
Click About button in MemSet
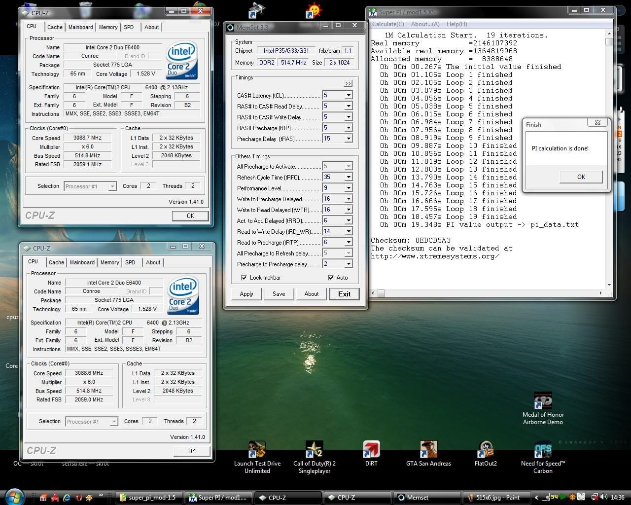tap(311, 294)
